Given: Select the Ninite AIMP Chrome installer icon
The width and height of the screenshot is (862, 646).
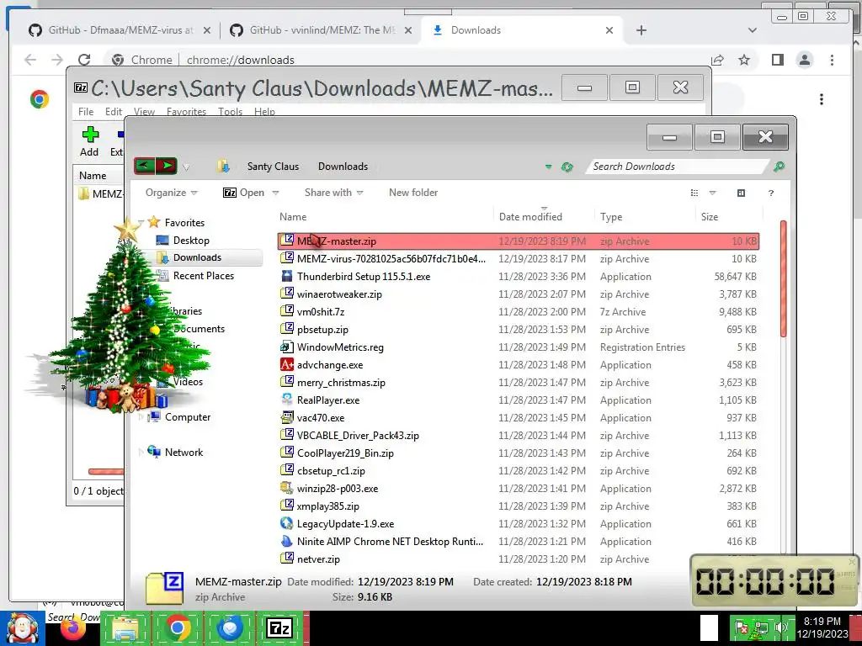Looking at the screenshot, I should point(286,541).
